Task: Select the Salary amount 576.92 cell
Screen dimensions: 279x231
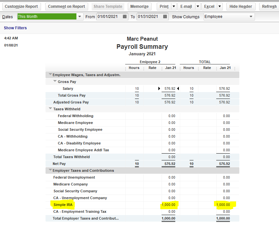Action: 170,88
